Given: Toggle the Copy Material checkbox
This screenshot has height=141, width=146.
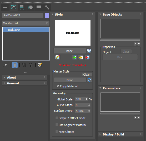Looking at the screenshot, I should point(58,86).
